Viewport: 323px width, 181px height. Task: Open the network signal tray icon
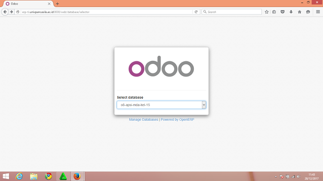(x=293, y=176)
